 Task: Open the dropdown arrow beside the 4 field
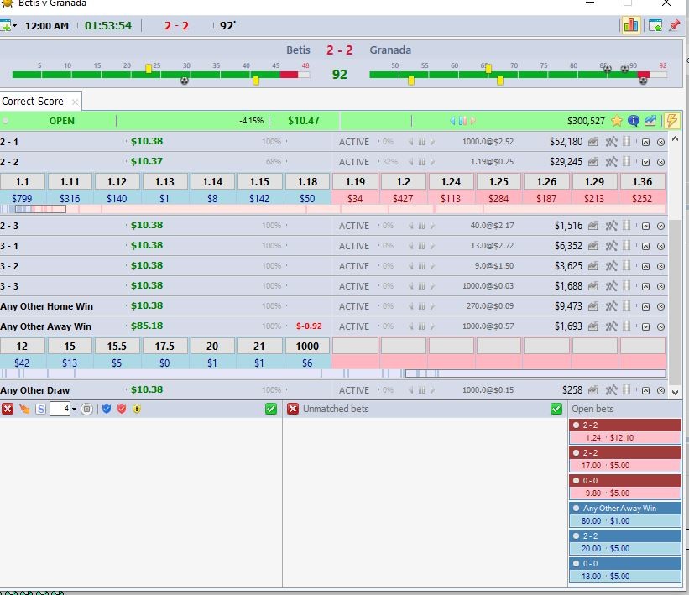pyautogui.click(x=74, y=410)
